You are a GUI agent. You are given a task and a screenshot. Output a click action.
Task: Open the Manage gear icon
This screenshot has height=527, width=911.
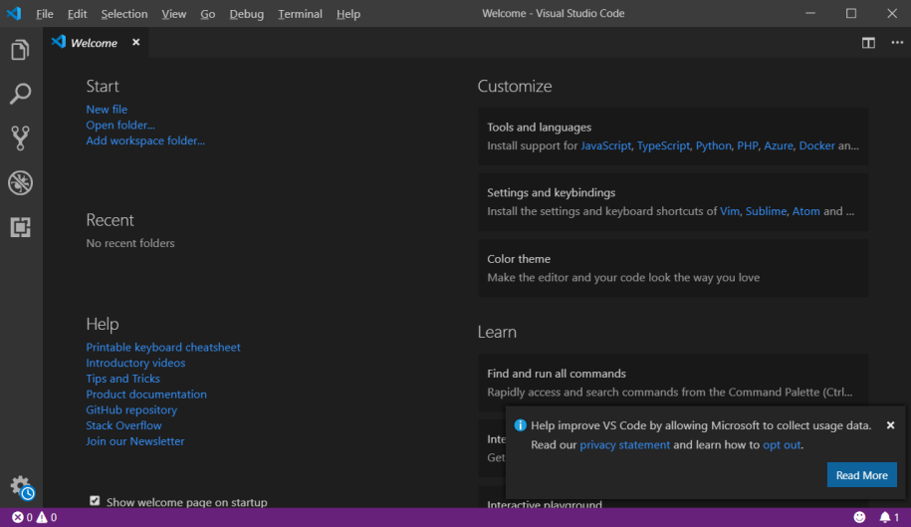point(22,487)
